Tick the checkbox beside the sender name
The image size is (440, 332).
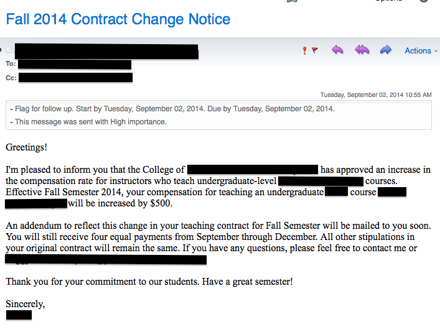(x=8, y=50)
